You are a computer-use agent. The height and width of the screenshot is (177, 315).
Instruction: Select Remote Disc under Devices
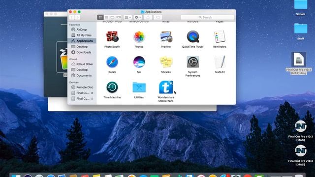pyautogui.click(x=82, y=88)
